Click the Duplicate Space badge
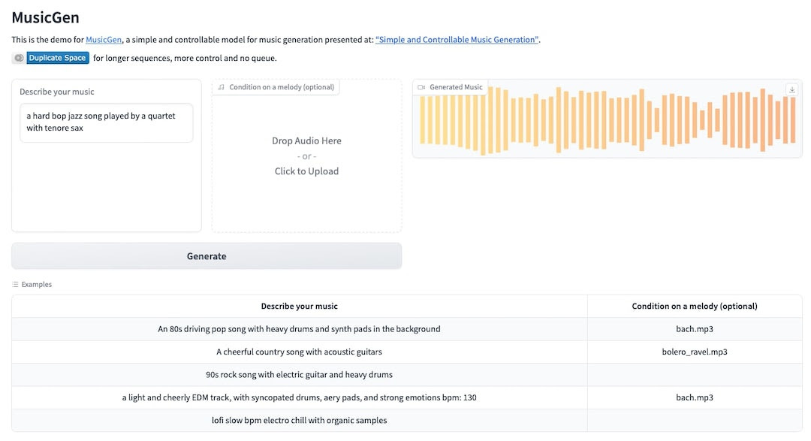This screenshot has height=441, width=811. 57,58
